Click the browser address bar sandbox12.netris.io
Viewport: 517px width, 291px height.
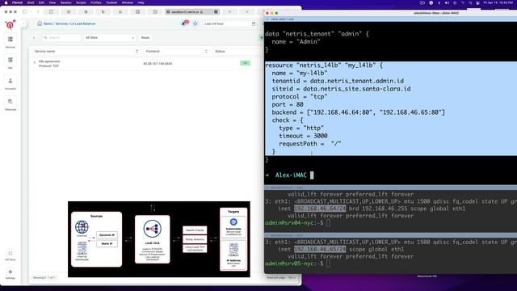pos(191,11)
